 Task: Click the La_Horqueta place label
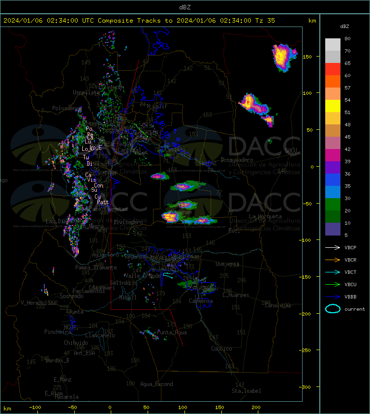point(265,216)
